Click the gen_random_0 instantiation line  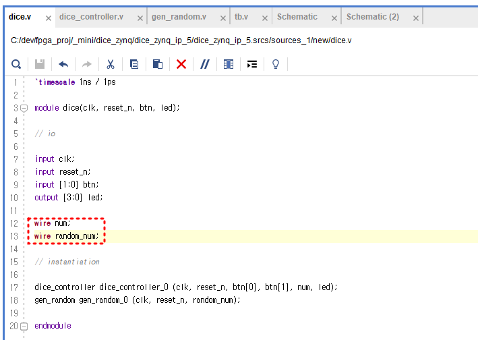(x=138, y=300)
